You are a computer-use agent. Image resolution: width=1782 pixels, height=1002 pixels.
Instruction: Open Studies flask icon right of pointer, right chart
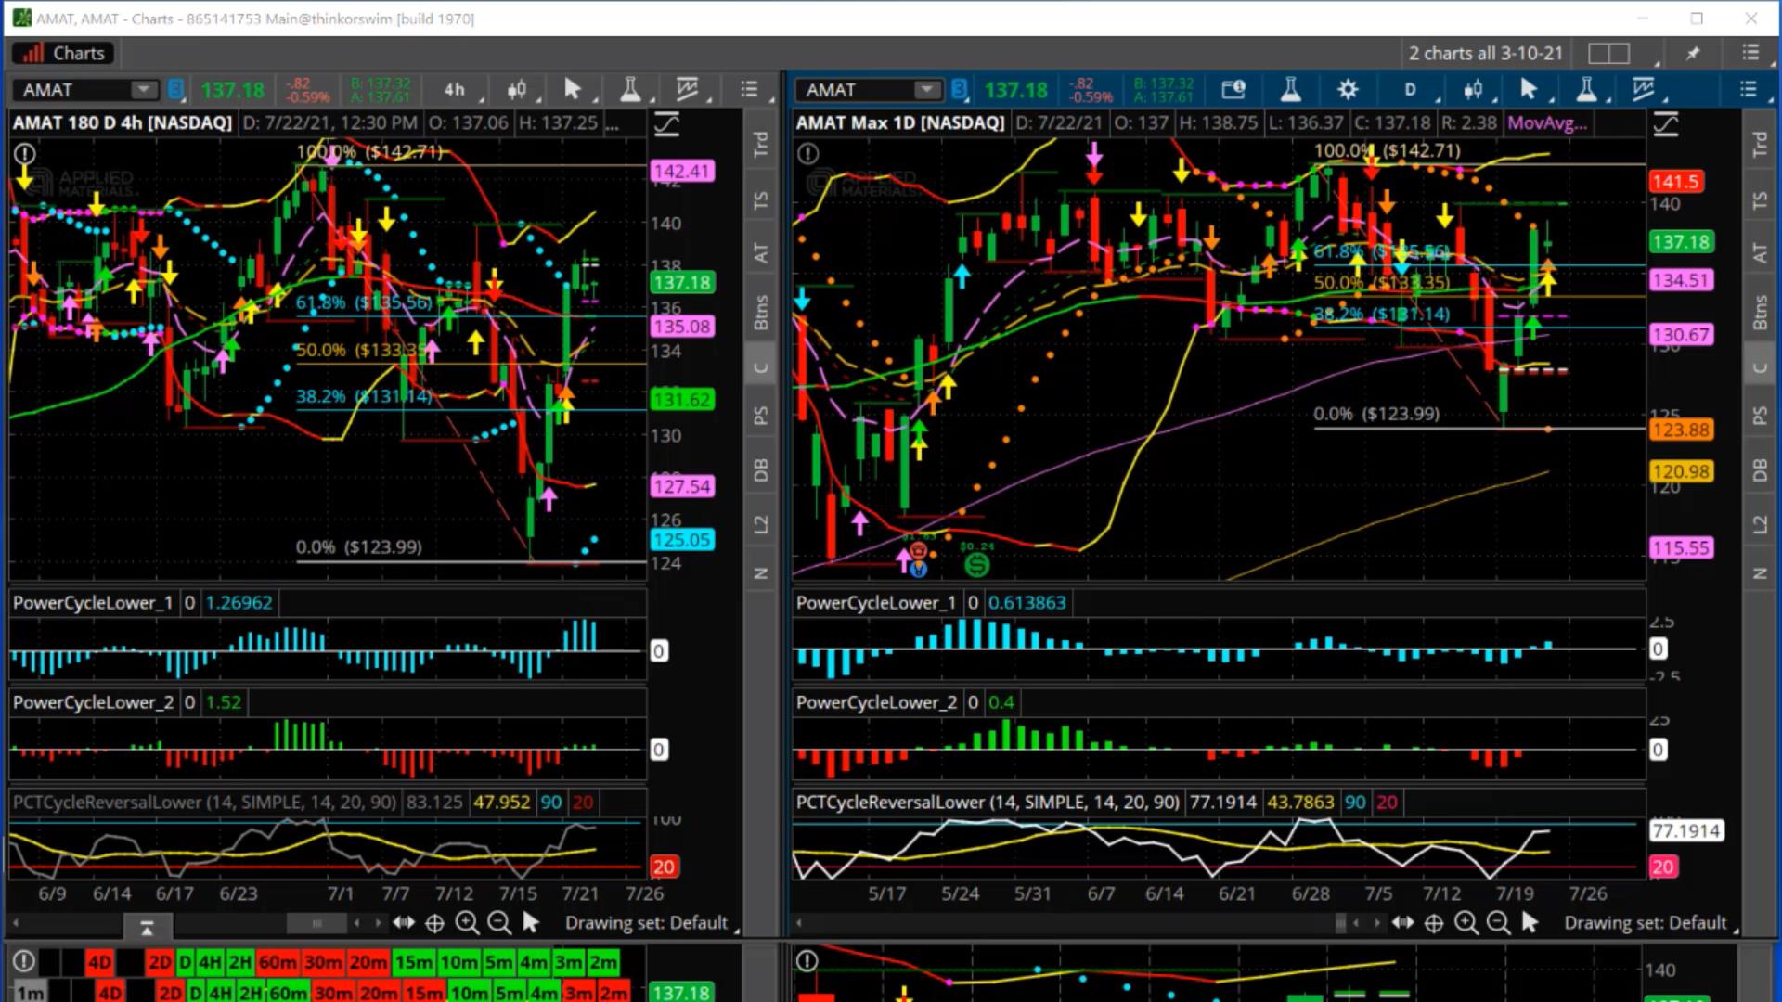tap(1586, 89)
